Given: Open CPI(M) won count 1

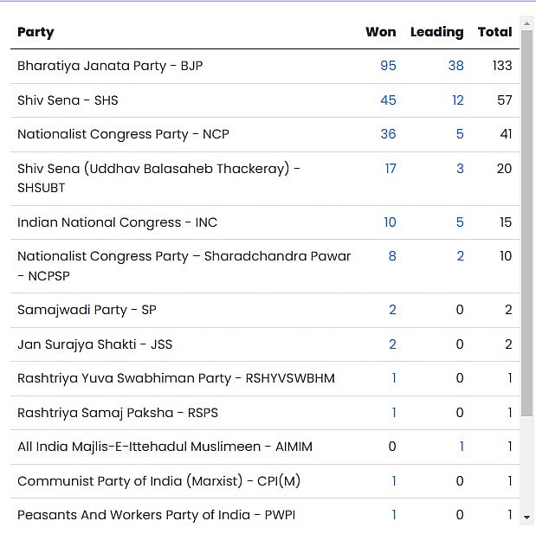Looking at the screenshot, I should click(x=394, y=480).
